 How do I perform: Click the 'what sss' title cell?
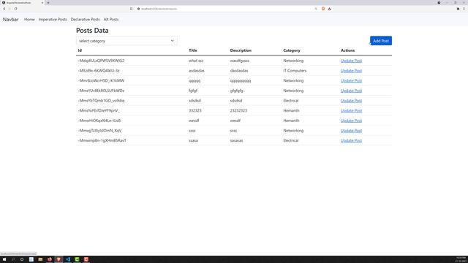point(196,61)
